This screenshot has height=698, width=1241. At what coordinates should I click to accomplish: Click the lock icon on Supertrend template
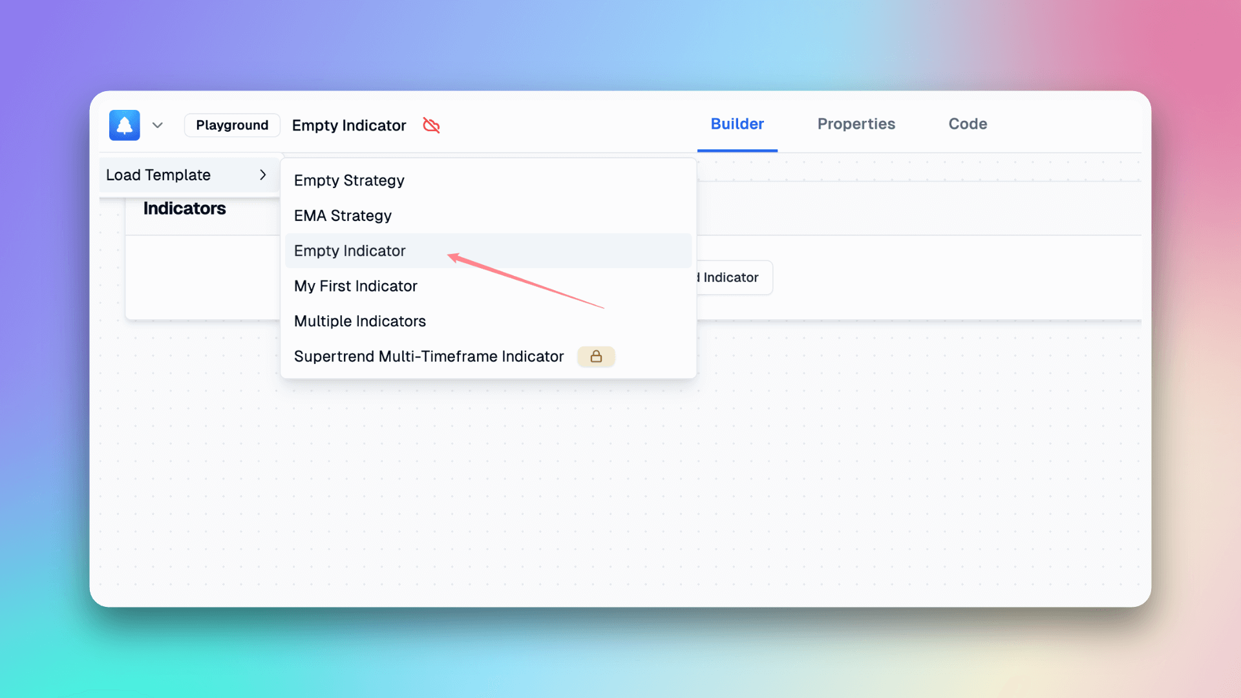[596, 356]
